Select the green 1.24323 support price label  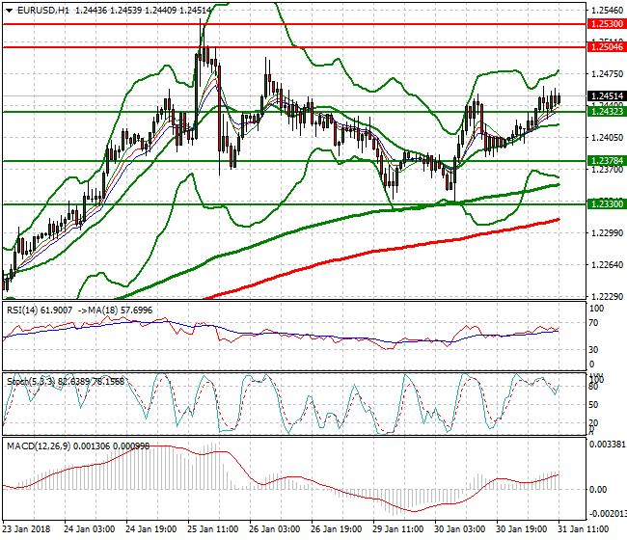click(x=606, y=112)
